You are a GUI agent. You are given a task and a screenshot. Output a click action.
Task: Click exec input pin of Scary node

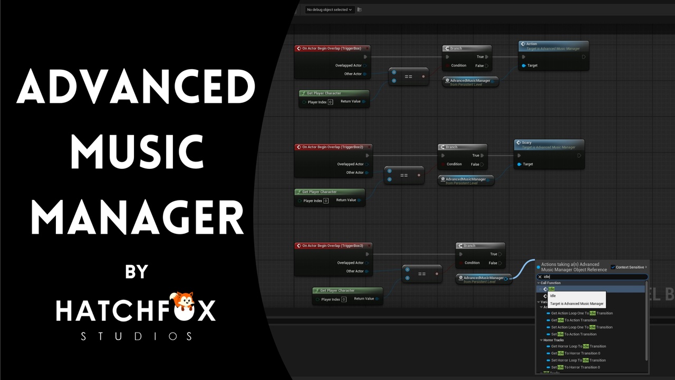[519, 156]
